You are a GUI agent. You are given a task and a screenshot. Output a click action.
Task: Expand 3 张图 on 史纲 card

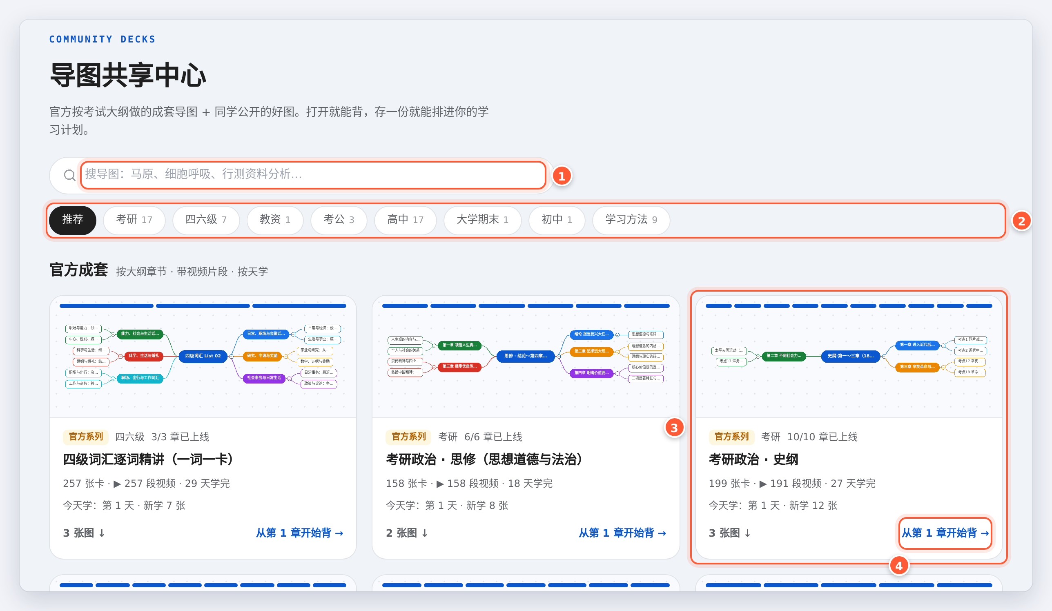[730, 533]
